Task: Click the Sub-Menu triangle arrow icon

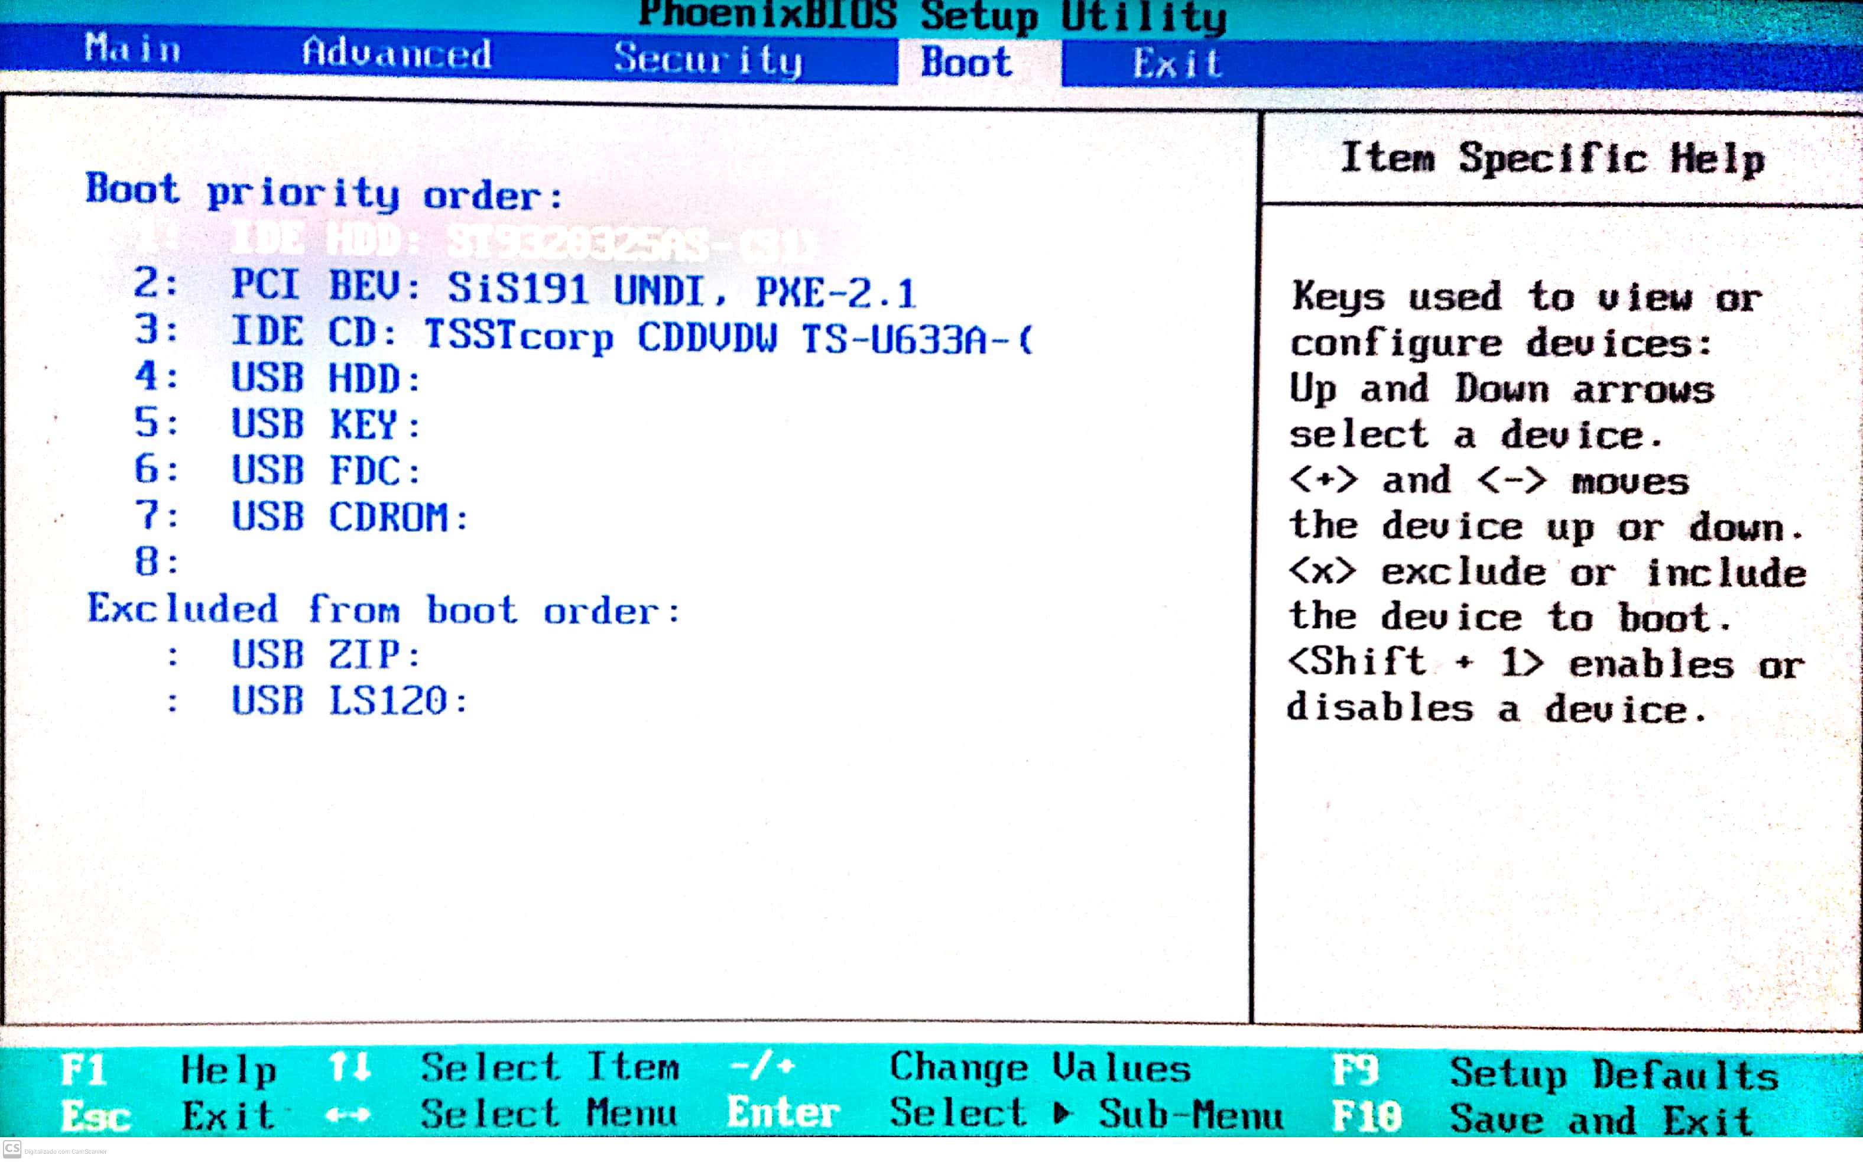Action: [x=1062, y=1113]
